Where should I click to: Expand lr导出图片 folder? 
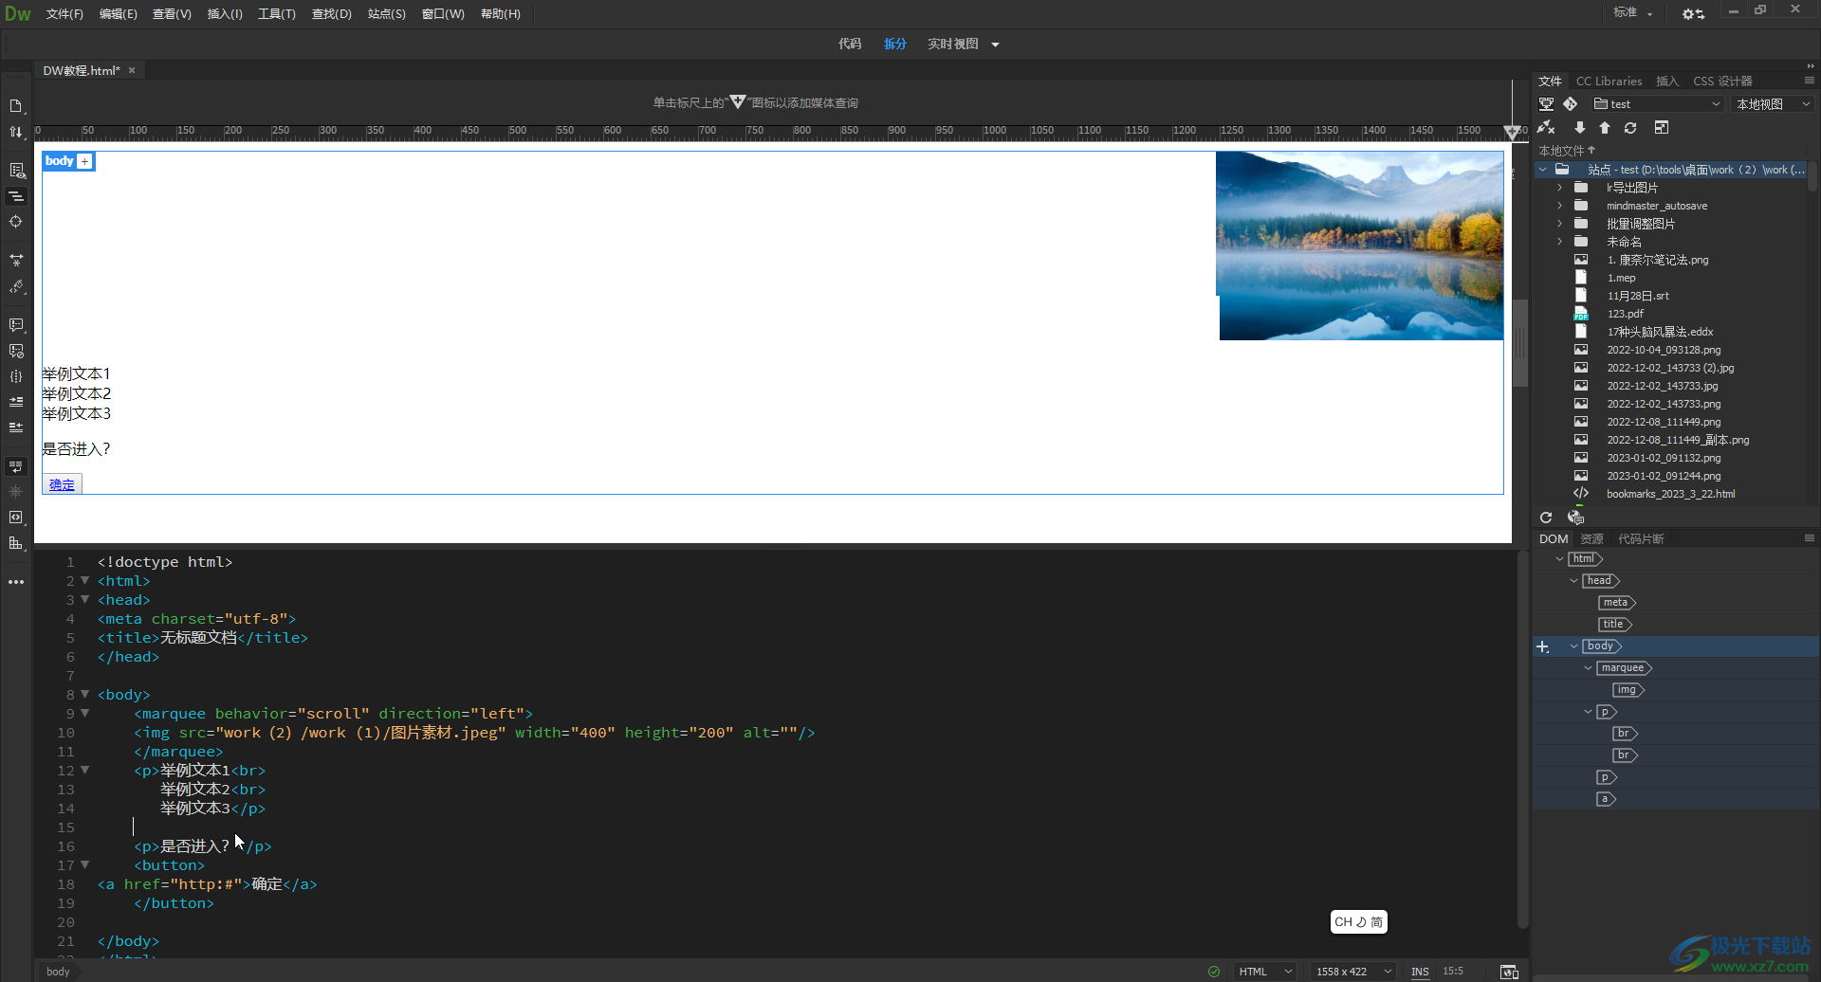coord(1559,188)
